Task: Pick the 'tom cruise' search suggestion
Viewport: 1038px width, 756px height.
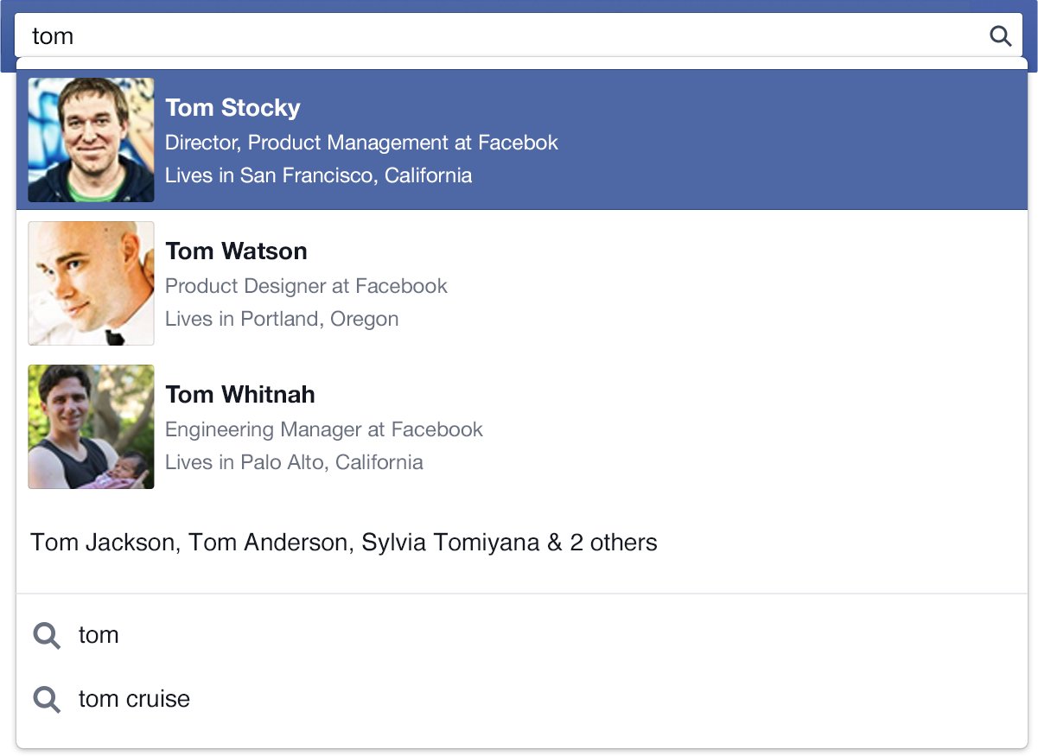Action: (134, 699)
